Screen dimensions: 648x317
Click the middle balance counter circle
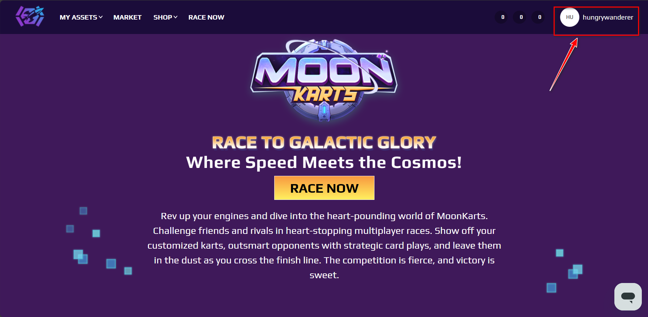coord(521,17)
